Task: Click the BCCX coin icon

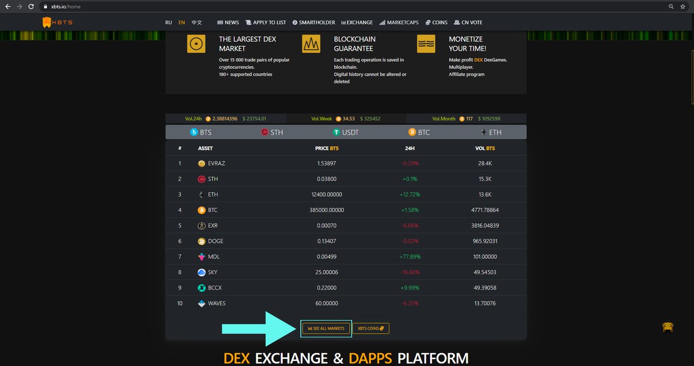Action: 201,288
